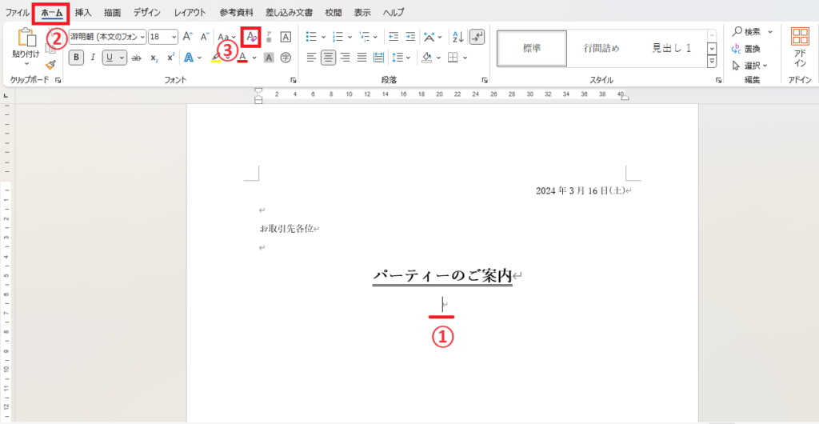Apply the 見出し 1 heading style
Screen dimensions: 819x424
coord(671,49)
